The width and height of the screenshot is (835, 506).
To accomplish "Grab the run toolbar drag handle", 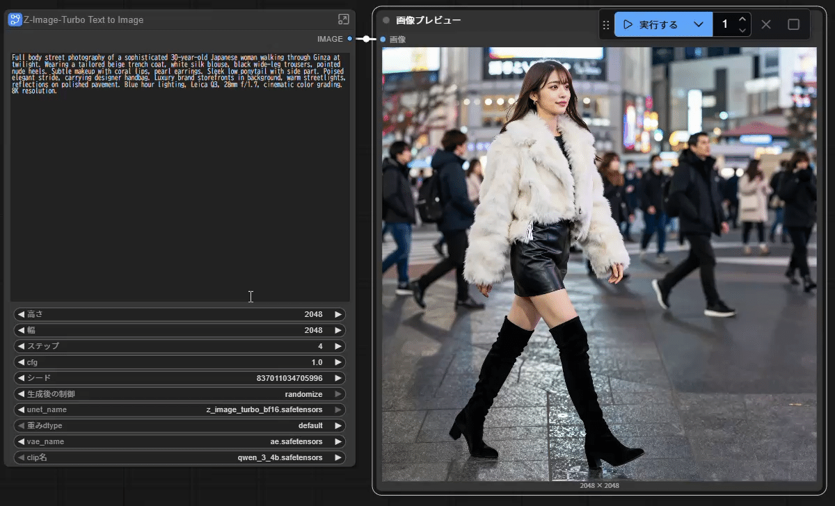I will (605, 24).
